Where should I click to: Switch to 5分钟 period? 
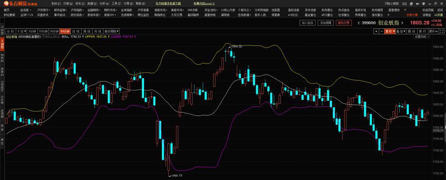[x=33, y=31]
